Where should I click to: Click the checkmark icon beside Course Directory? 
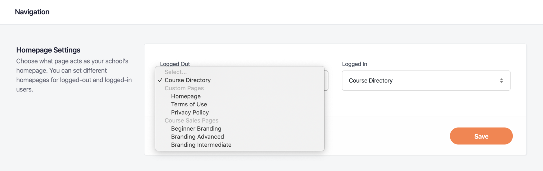click(x=160, y=80)
